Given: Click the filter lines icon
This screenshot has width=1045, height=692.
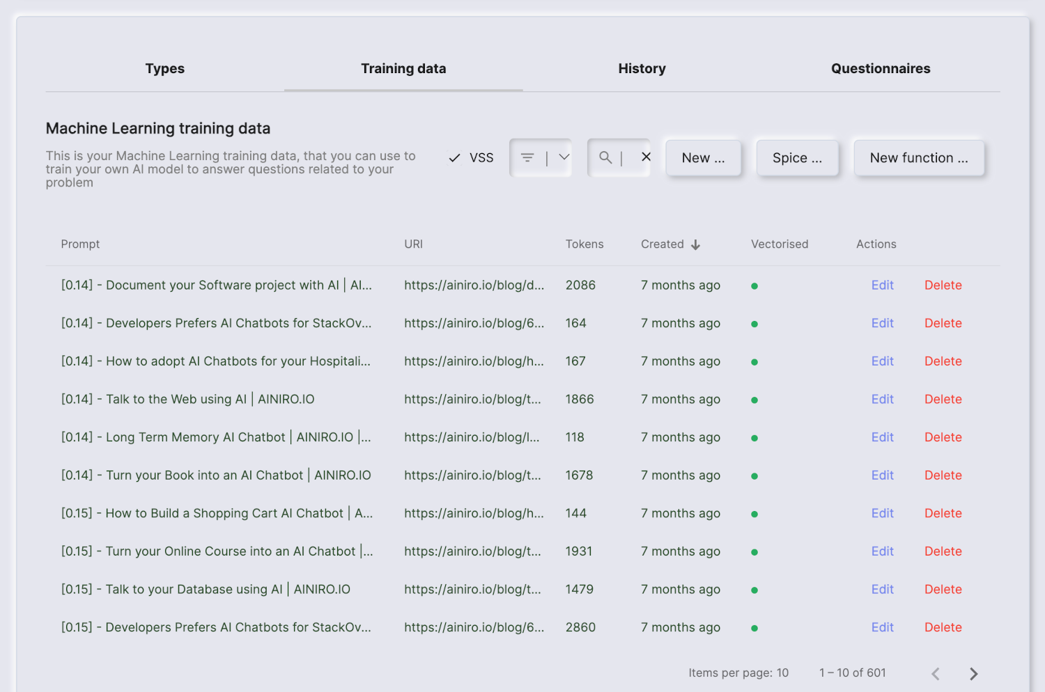Looking at the screenshot, I should (x=527, y=158).
